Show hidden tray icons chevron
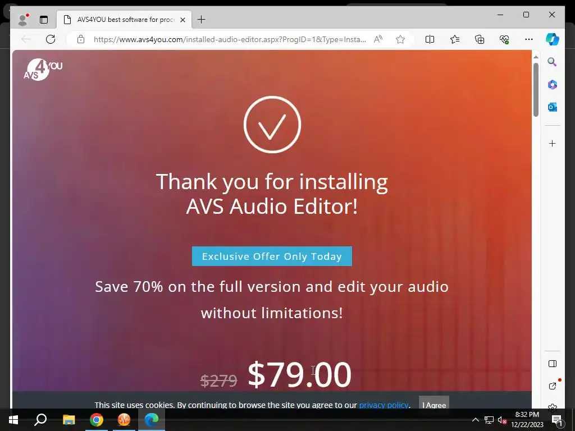The height and width of the screenshot is (431, 575). click(475, 420)
